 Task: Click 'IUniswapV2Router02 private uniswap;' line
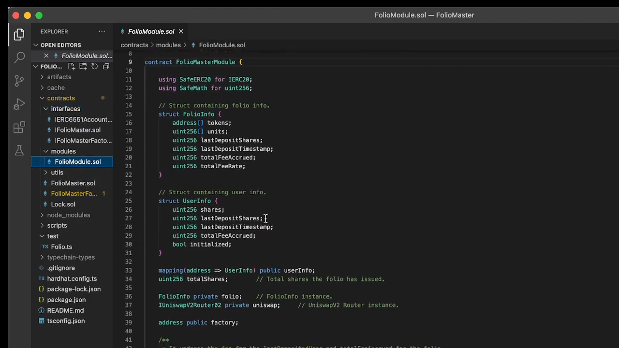[219, 305]
